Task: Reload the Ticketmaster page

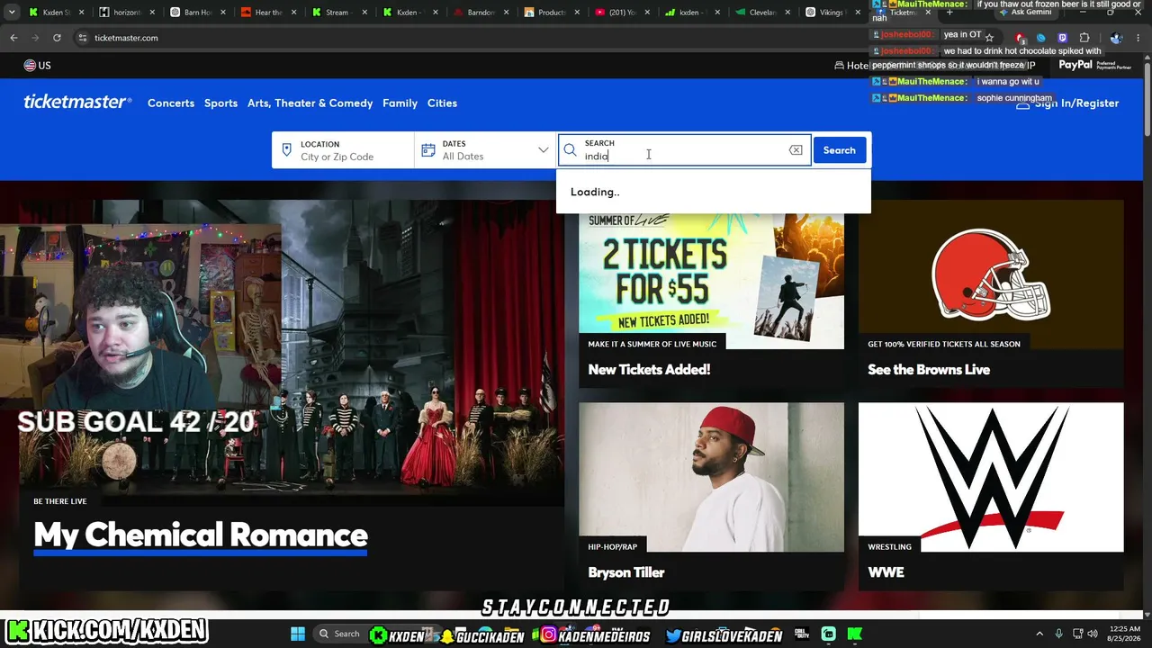Action: click(x=57, y=38)
